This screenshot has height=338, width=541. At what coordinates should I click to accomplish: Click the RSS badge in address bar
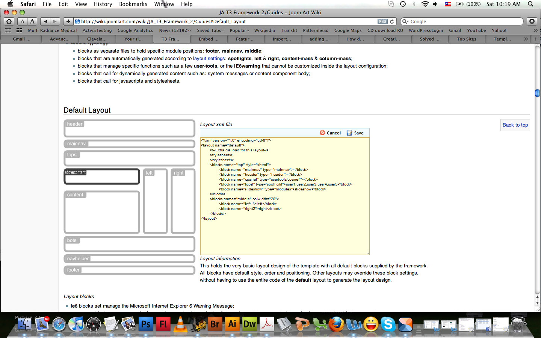coord(382,21)
